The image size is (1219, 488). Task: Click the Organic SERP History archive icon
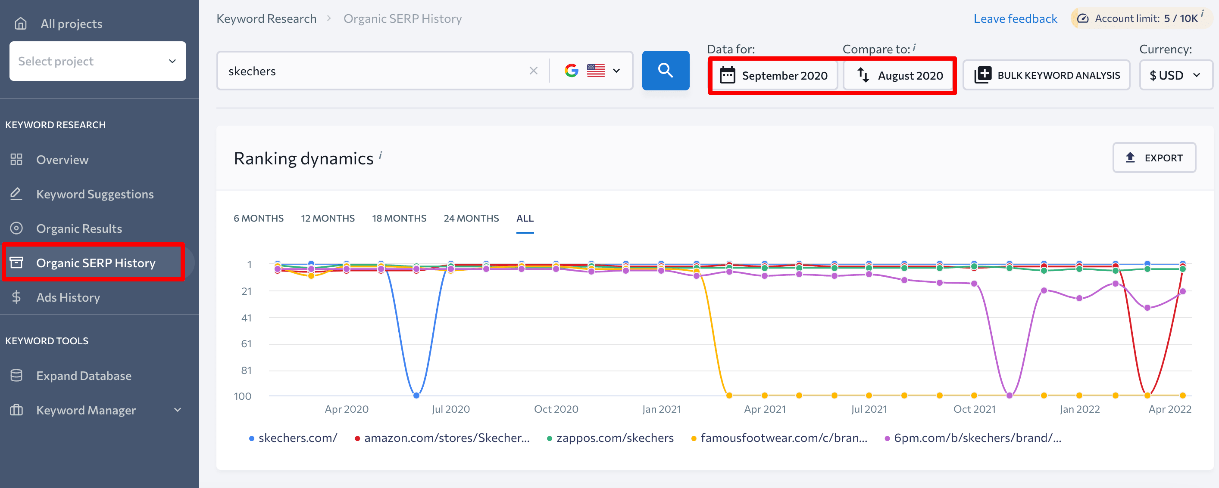16,263
